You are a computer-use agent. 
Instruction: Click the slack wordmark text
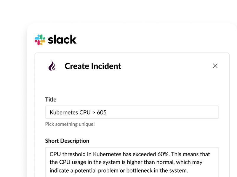tap(62, 39)
